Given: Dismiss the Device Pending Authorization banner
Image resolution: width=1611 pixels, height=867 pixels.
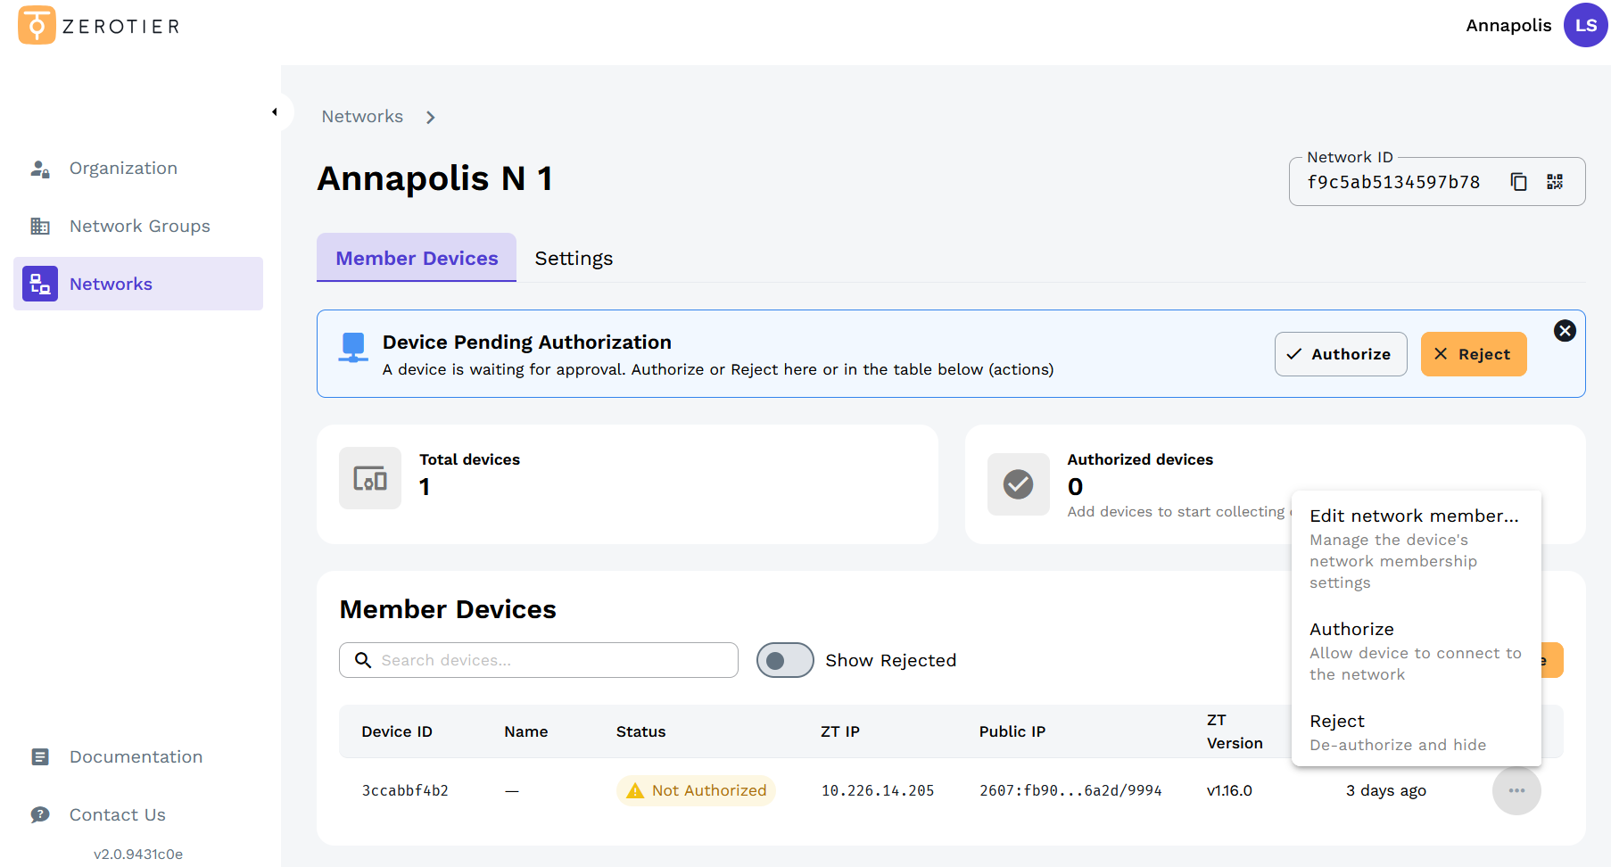Looking at the screenshot, I should (x=1565, y=331).
